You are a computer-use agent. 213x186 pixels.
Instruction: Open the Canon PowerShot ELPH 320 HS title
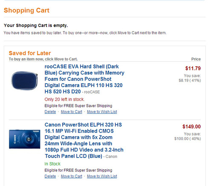tap(84, 141)
